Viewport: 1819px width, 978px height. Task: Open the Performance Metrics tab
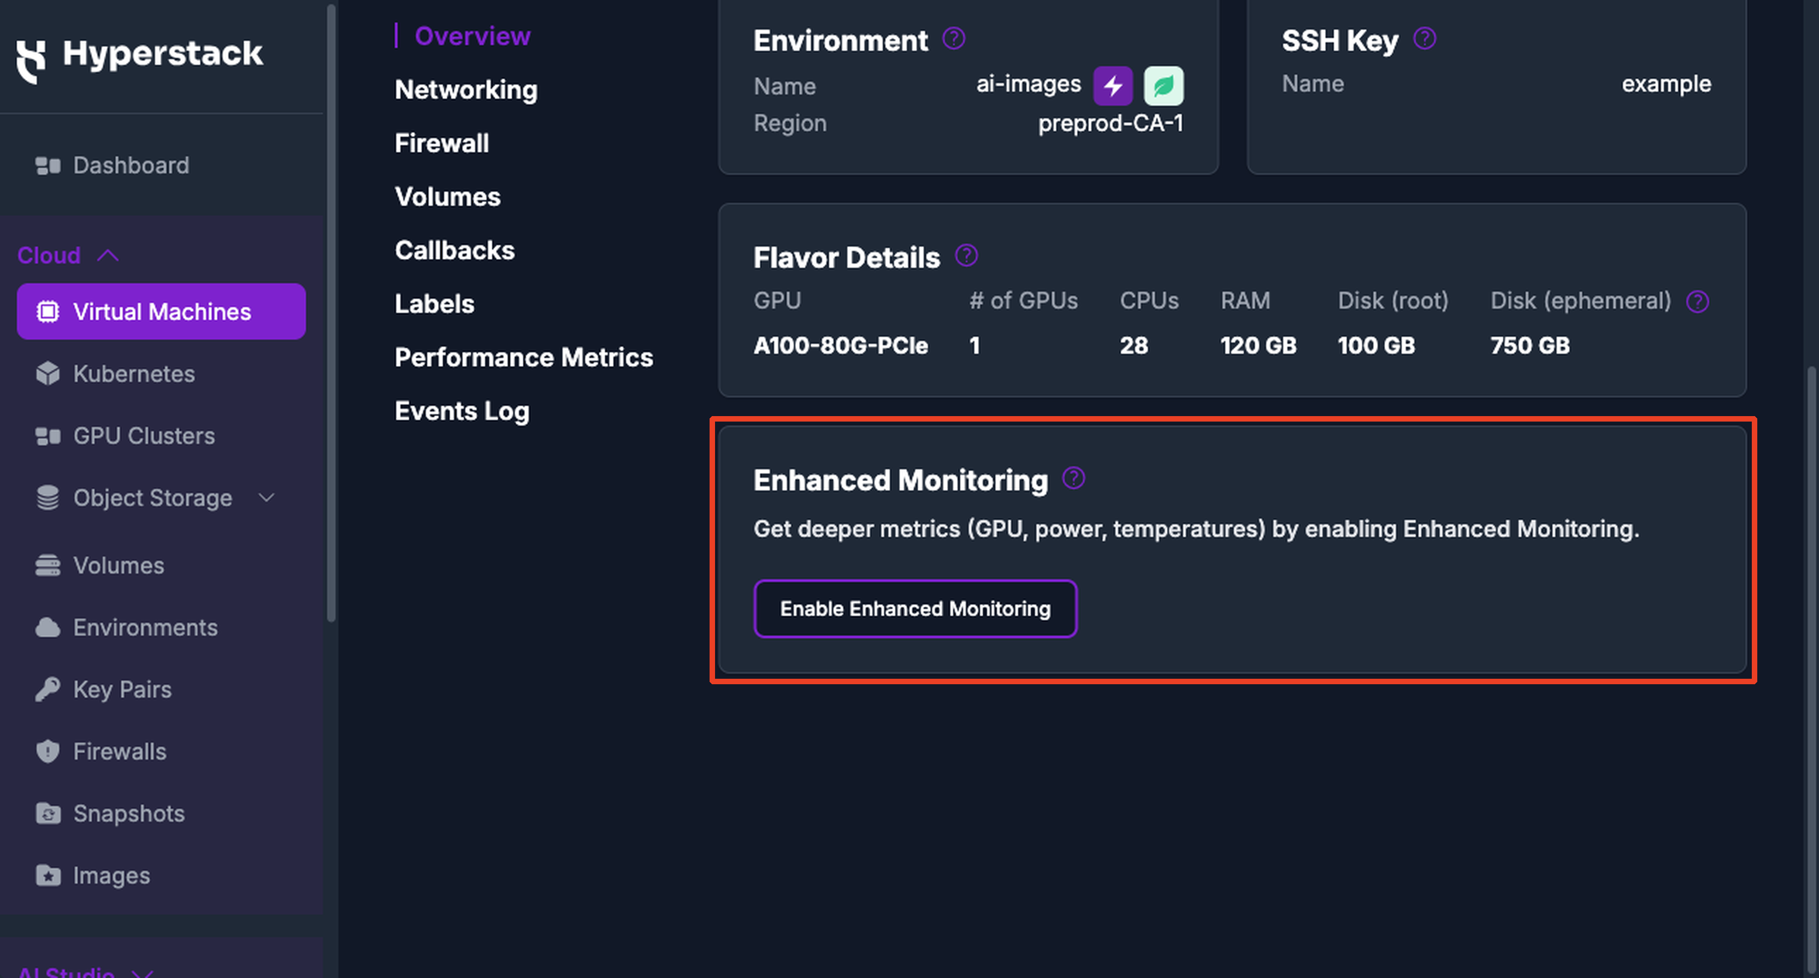click(x=524, y=357)
